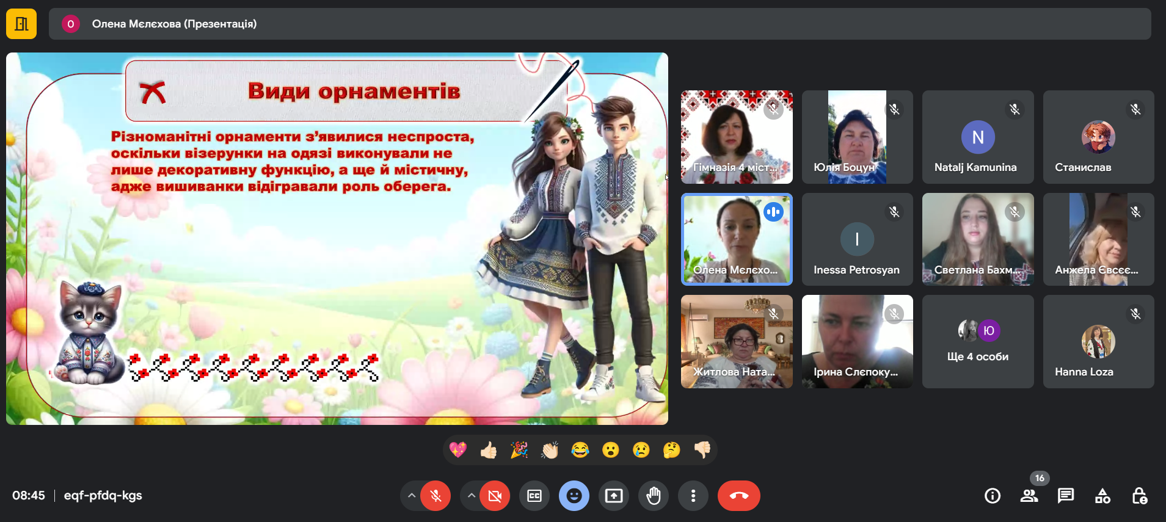
Task: Show the participants list with 16 people
Action: (x=1029, y=496)
